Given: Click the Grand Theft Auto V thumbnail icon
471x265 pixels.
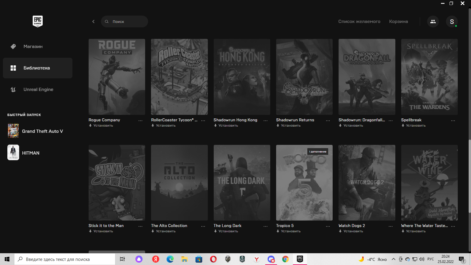Looking at the screenshot, I should [x=13, y=131].
